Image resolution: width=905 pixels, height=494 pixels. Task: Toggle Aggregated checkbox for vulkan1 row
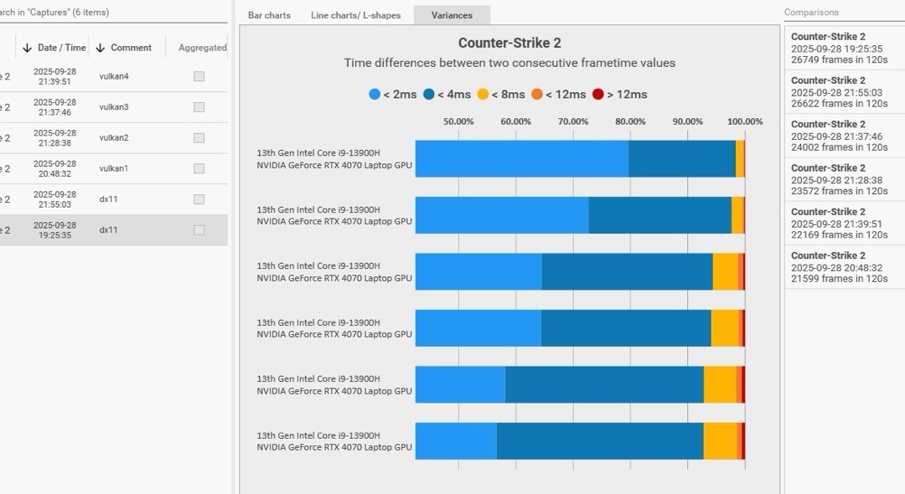[x=199, y=168]
